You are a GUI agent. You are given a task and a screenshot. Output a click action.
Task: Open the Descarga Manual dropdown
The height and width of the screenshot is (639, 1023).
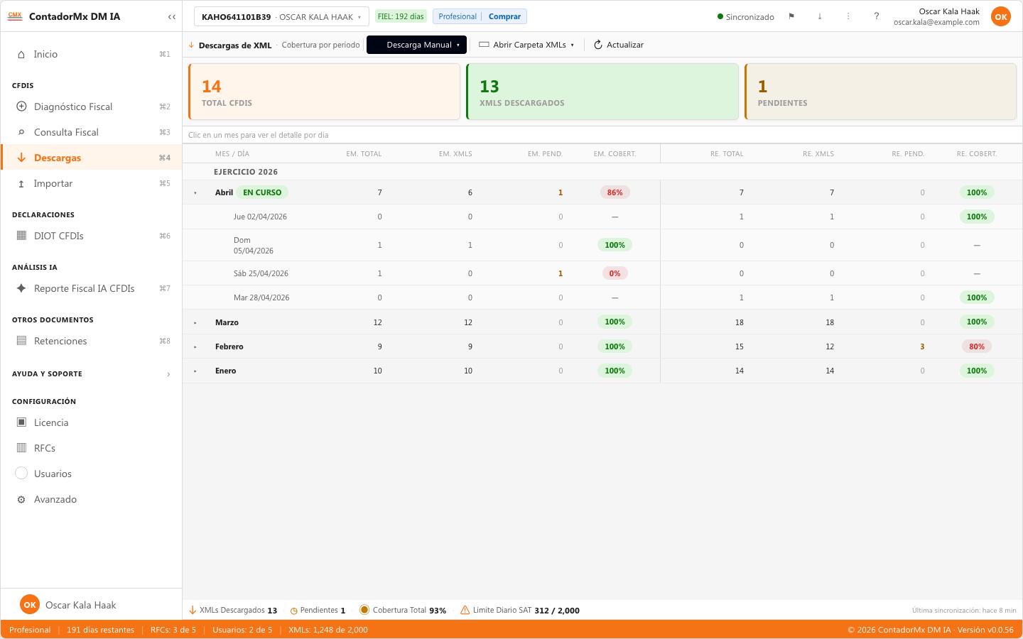click(416, 45)
